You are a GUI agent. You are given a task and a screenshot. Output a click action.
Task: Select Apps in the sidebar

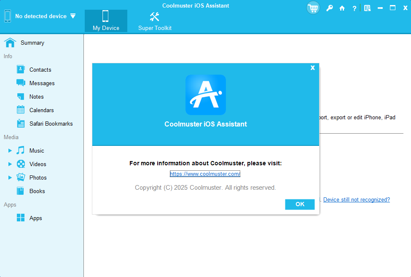(36, 218)
